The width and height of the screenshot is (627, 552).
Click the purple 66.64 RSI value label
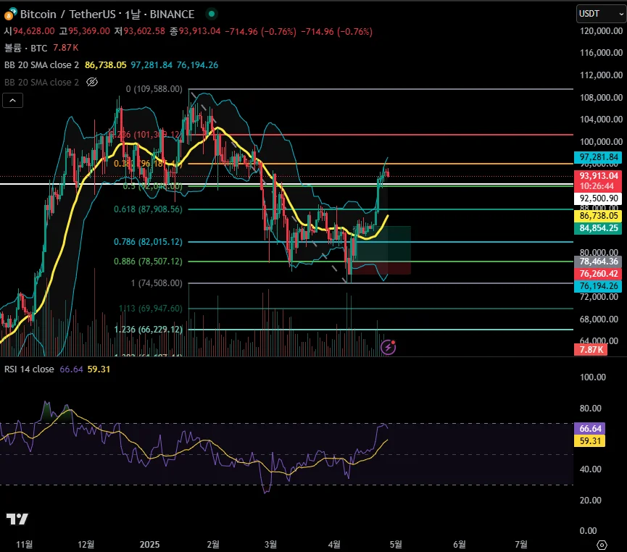pos(589,429)
